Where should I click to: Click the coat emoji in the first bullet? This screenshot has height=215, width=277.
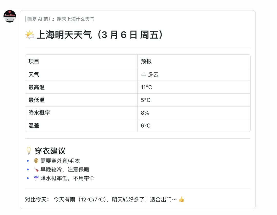pos(36,161)
